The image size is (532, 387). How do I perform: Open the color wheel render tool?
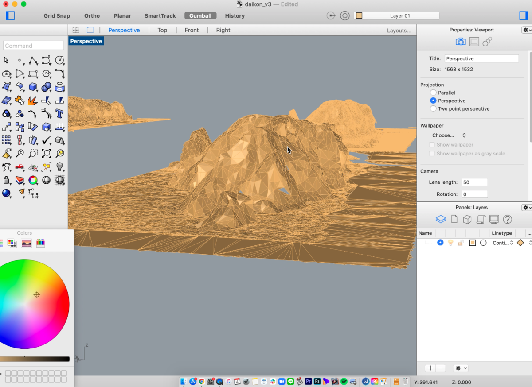(x=33, y=180)
